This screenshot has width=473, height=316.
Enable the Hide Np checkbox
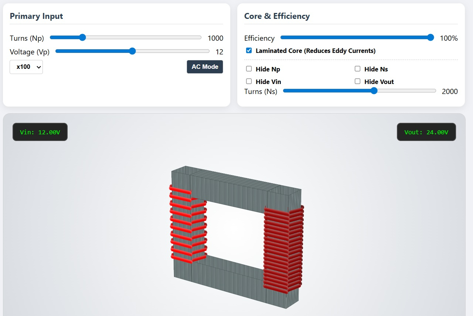[x=249, y=69]
